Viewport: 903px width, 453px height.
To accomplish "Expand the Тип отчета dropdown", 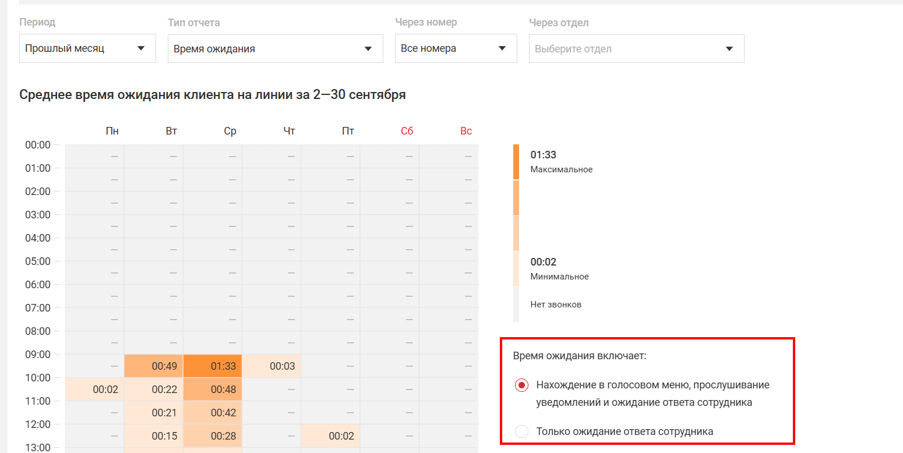I will (x=275, y=49).
